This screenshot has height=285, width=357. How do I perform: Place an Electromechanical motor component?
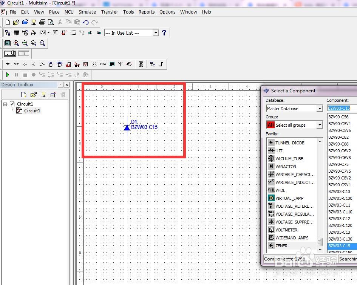coord(129,64)
